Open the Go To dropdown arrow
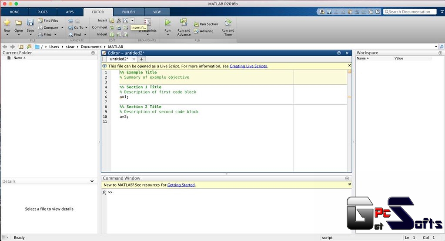Image resolution: width=445 pixels, height=241 pixels. click(x=86, y=27)
